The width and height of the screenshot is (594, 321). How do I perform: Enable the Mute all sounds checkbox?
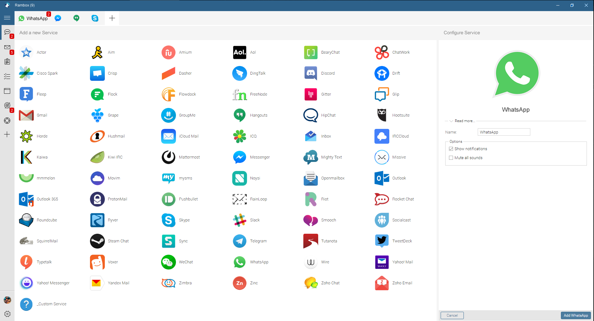pos(451,158)
